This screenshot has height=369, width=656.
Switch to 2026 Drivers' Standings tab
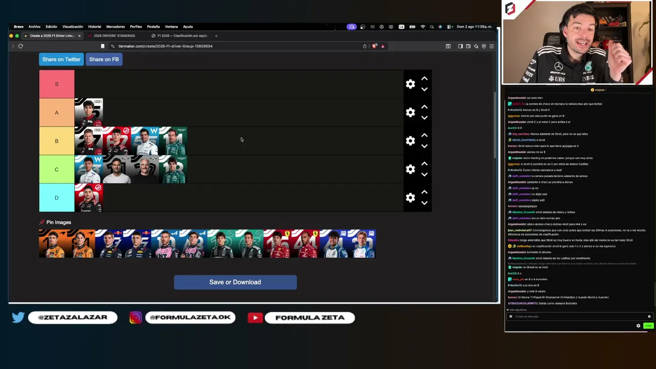(114, 36)
